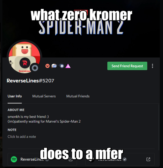Click the Spider-Man 2 profile banner
The height and width of the screenshot is (168, 163).
tap(81, 29)
